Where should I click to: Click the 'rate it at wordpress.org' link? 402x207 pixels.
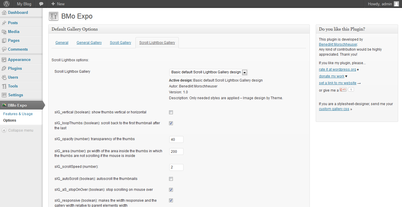(x=337, y=69)
